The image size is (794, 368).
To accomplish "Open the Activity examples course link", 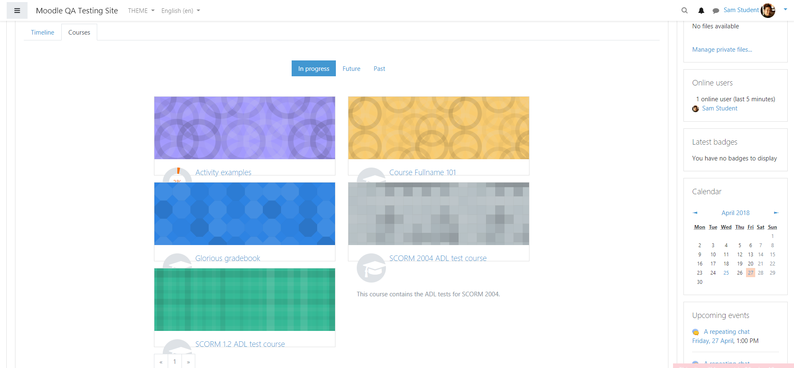I will 223,173.
